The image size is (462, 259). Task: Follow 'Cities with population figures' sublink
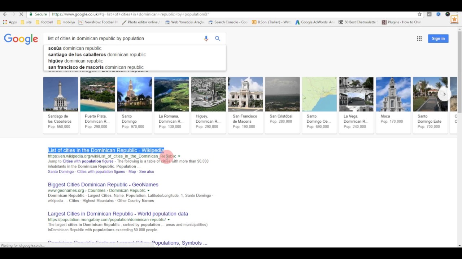point(101,172)
